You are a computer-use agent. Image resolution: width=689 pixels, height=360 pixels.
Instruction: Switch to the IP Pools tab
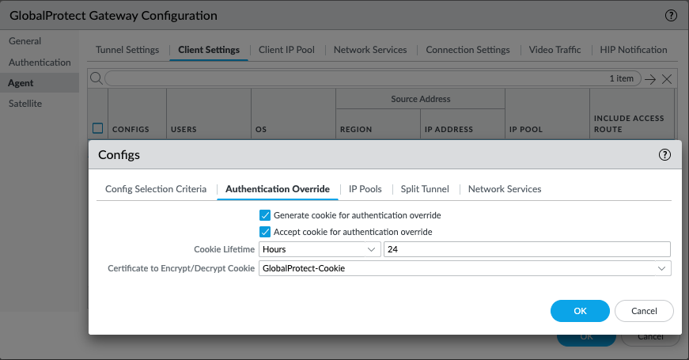365,189
